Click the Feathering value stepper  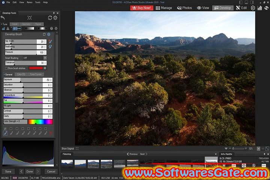[x=45, y=47]
